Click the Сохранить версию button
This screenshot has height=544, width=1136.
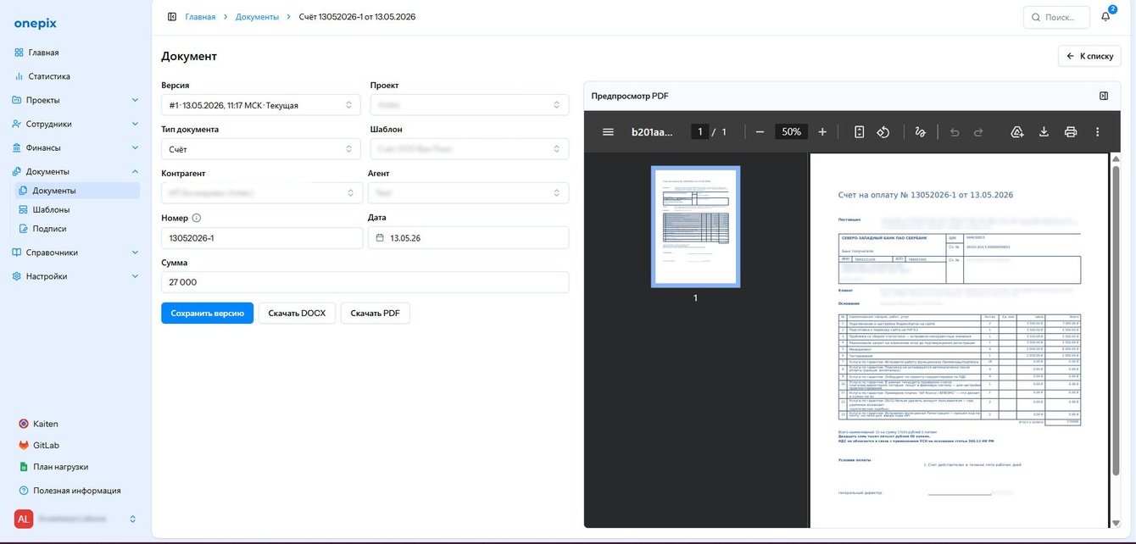pos(208,313)
